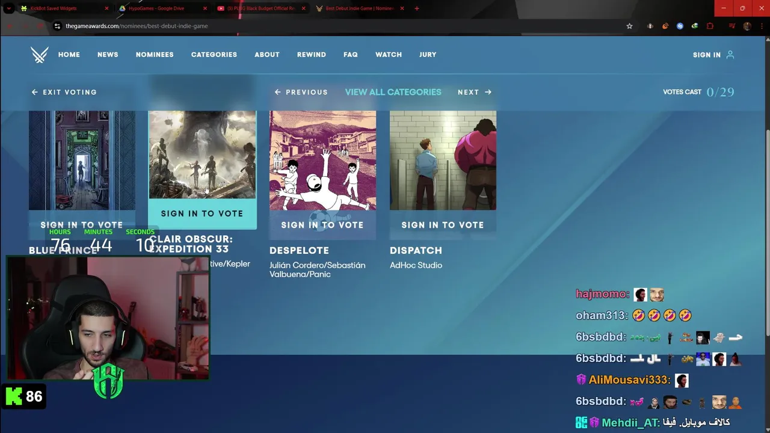Close the Best Debut Indie Game tab

[x=401, y=8]
